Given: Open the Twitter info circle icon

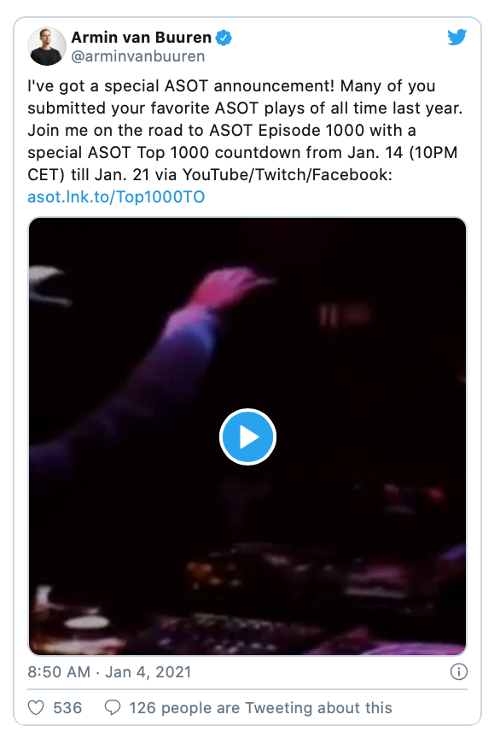Looking at the screenshot, I should tap(458, 671).
